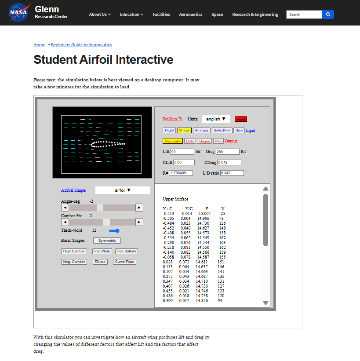Toggle the Gages output option
The image size is (360, 361).
pos(204,141)
